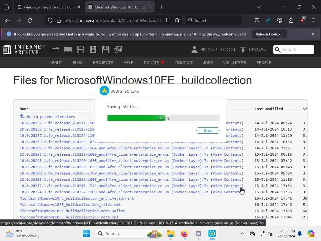Open buildcollection_archive.torrent file link
321x241 pixels.
77,198
